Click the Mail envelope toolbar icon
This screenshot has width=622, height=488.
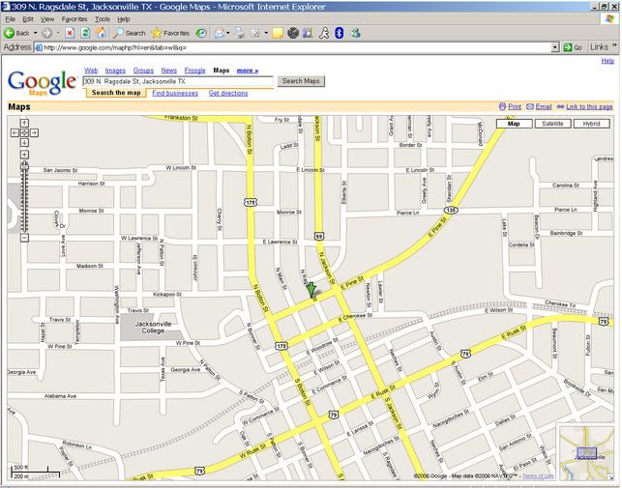pos(220,33)
